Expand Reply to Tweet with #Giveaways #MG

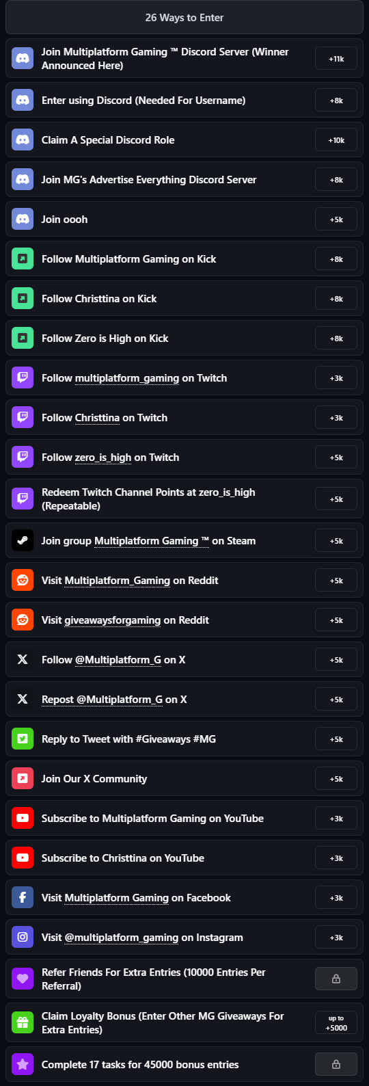[x=184, y=739]
